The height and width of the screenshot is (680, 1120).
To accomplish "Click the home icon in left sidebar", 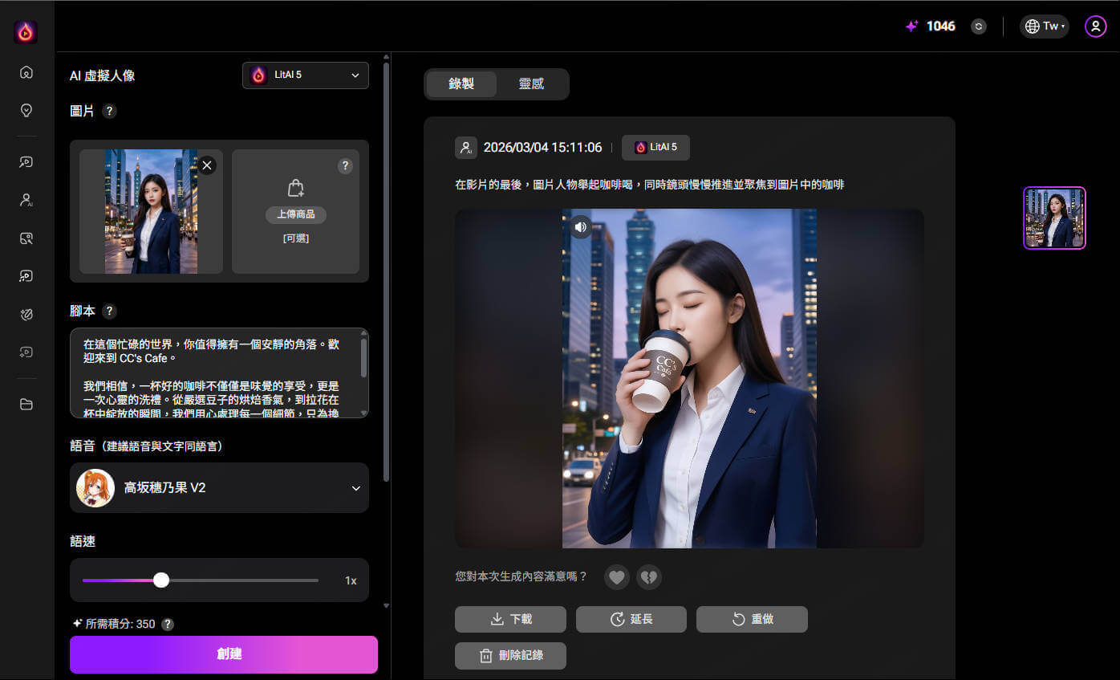I will [x=26, y=72].
